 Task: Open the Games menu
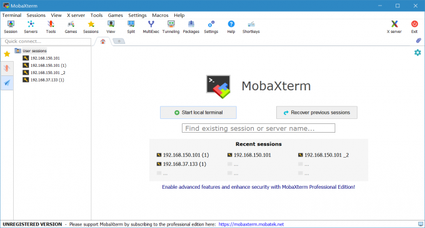[115, 15]
